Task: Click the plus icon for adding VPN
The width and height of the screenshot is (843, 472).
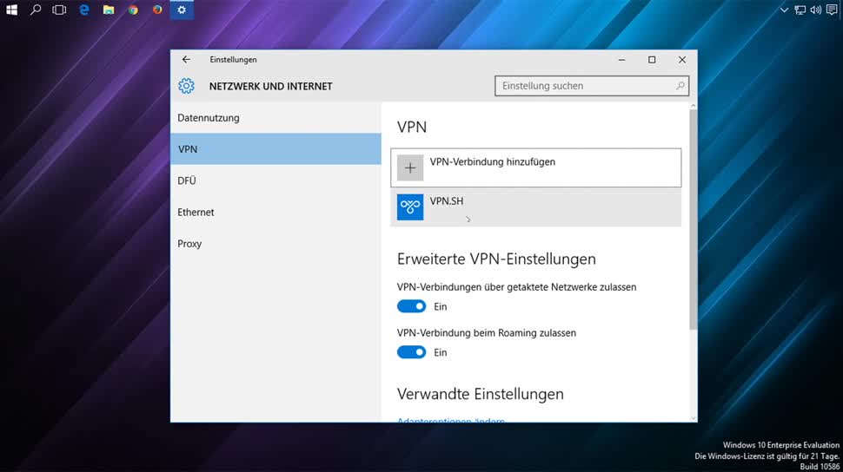Action: pyautogui.click(x=410, y=168)
